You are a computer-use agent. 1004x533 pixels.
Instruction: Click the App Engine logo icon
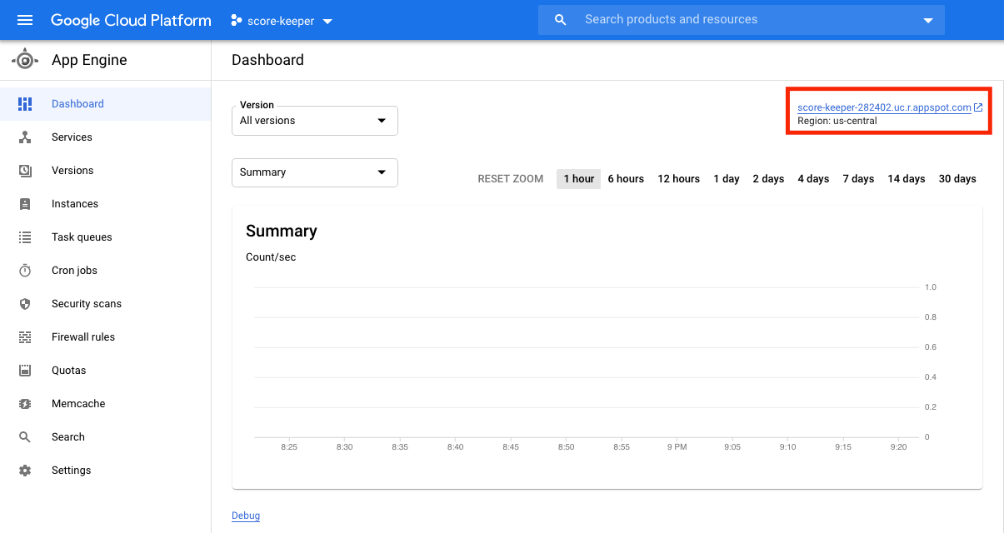[25, 60]
